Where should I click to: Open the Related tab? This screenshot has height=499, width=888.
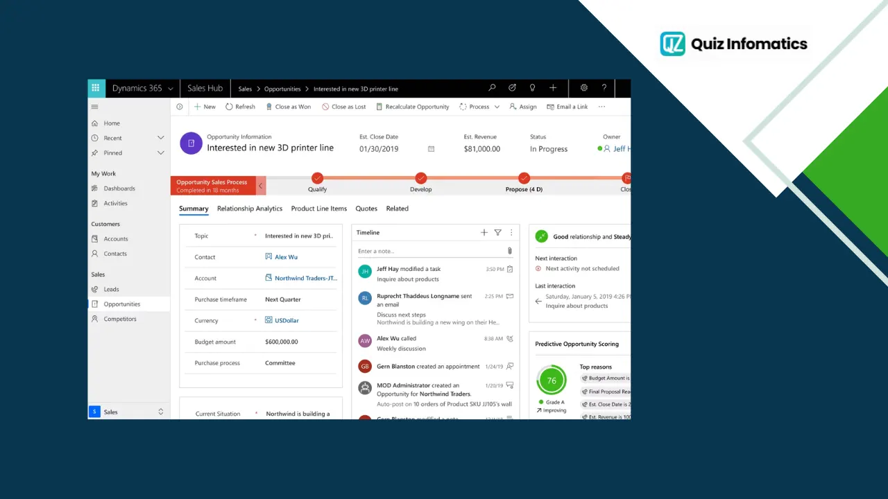click(398, 209)
